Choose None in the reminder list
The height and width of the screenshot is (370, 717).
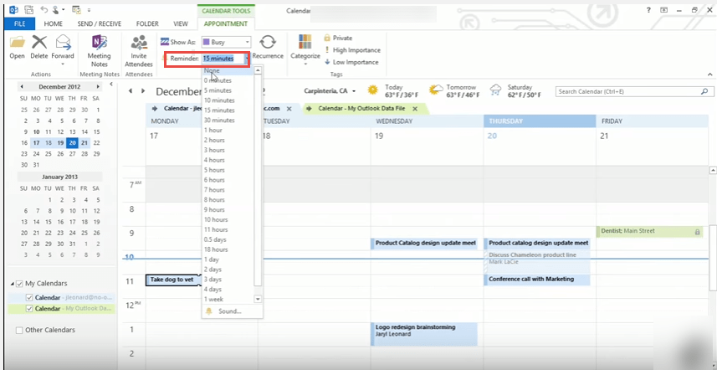click(228, 71)
